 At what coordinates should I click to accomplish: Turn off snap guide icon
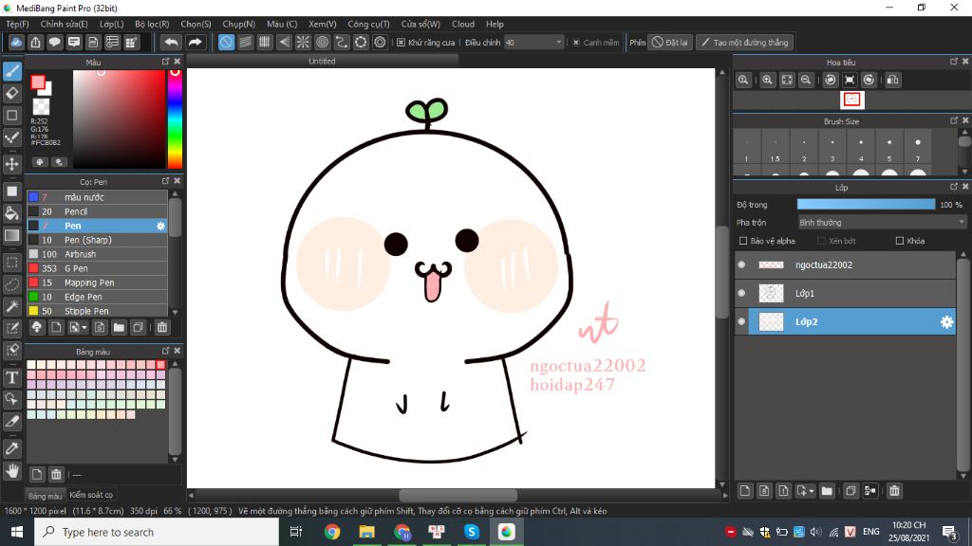pos(226,42)
